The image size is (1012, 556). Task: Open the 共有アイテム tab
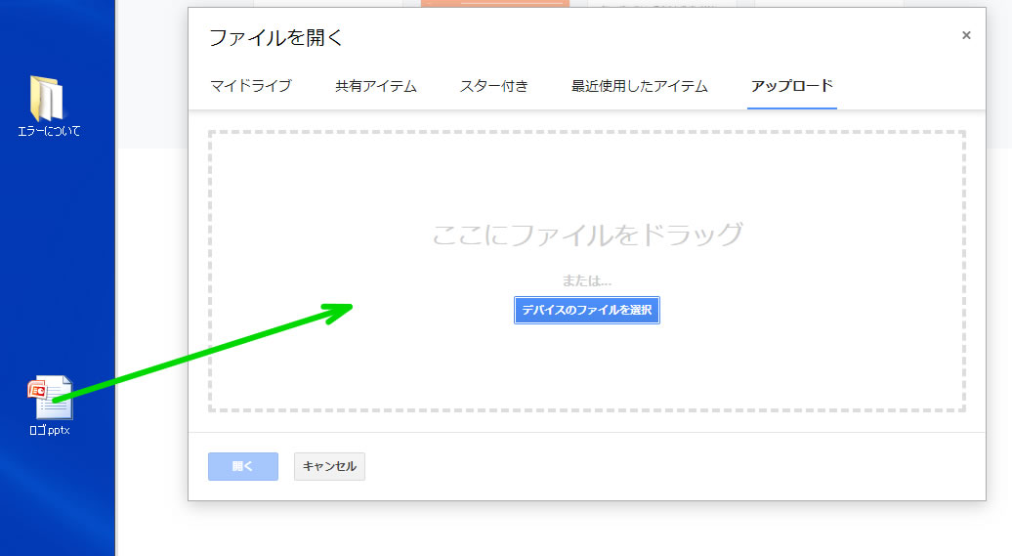coord(376,86)
